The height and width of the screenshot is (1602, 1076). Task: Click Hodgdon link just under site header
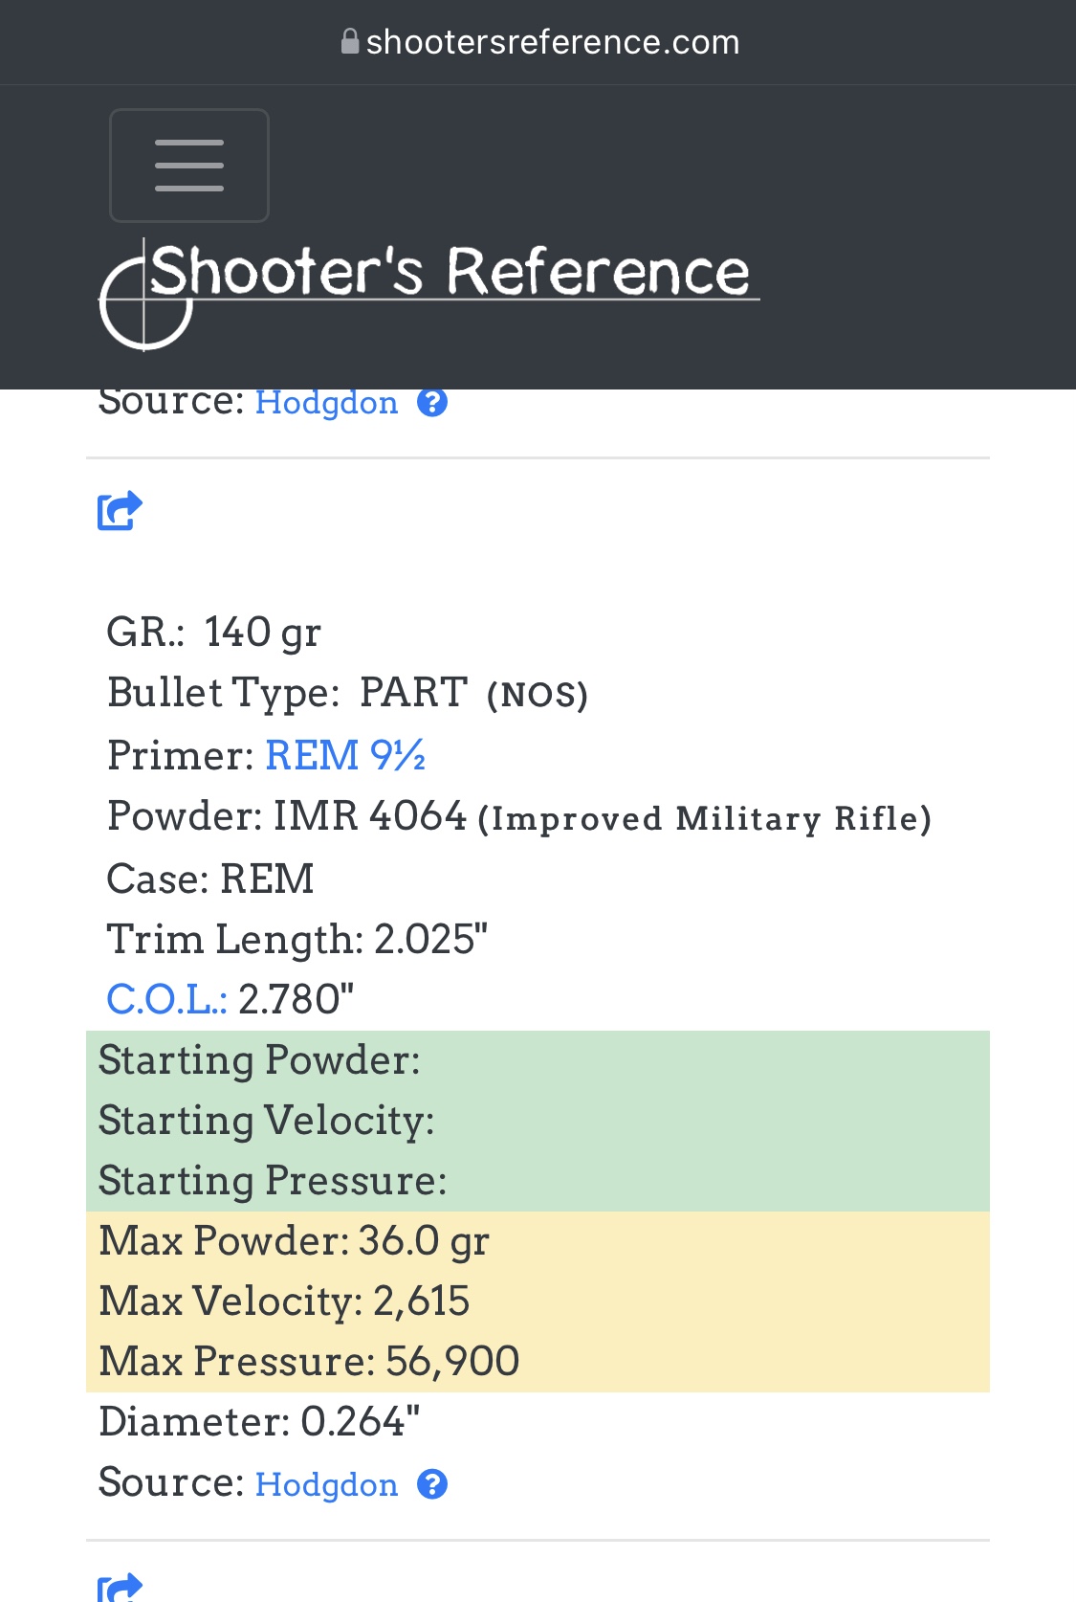(326, 403)
